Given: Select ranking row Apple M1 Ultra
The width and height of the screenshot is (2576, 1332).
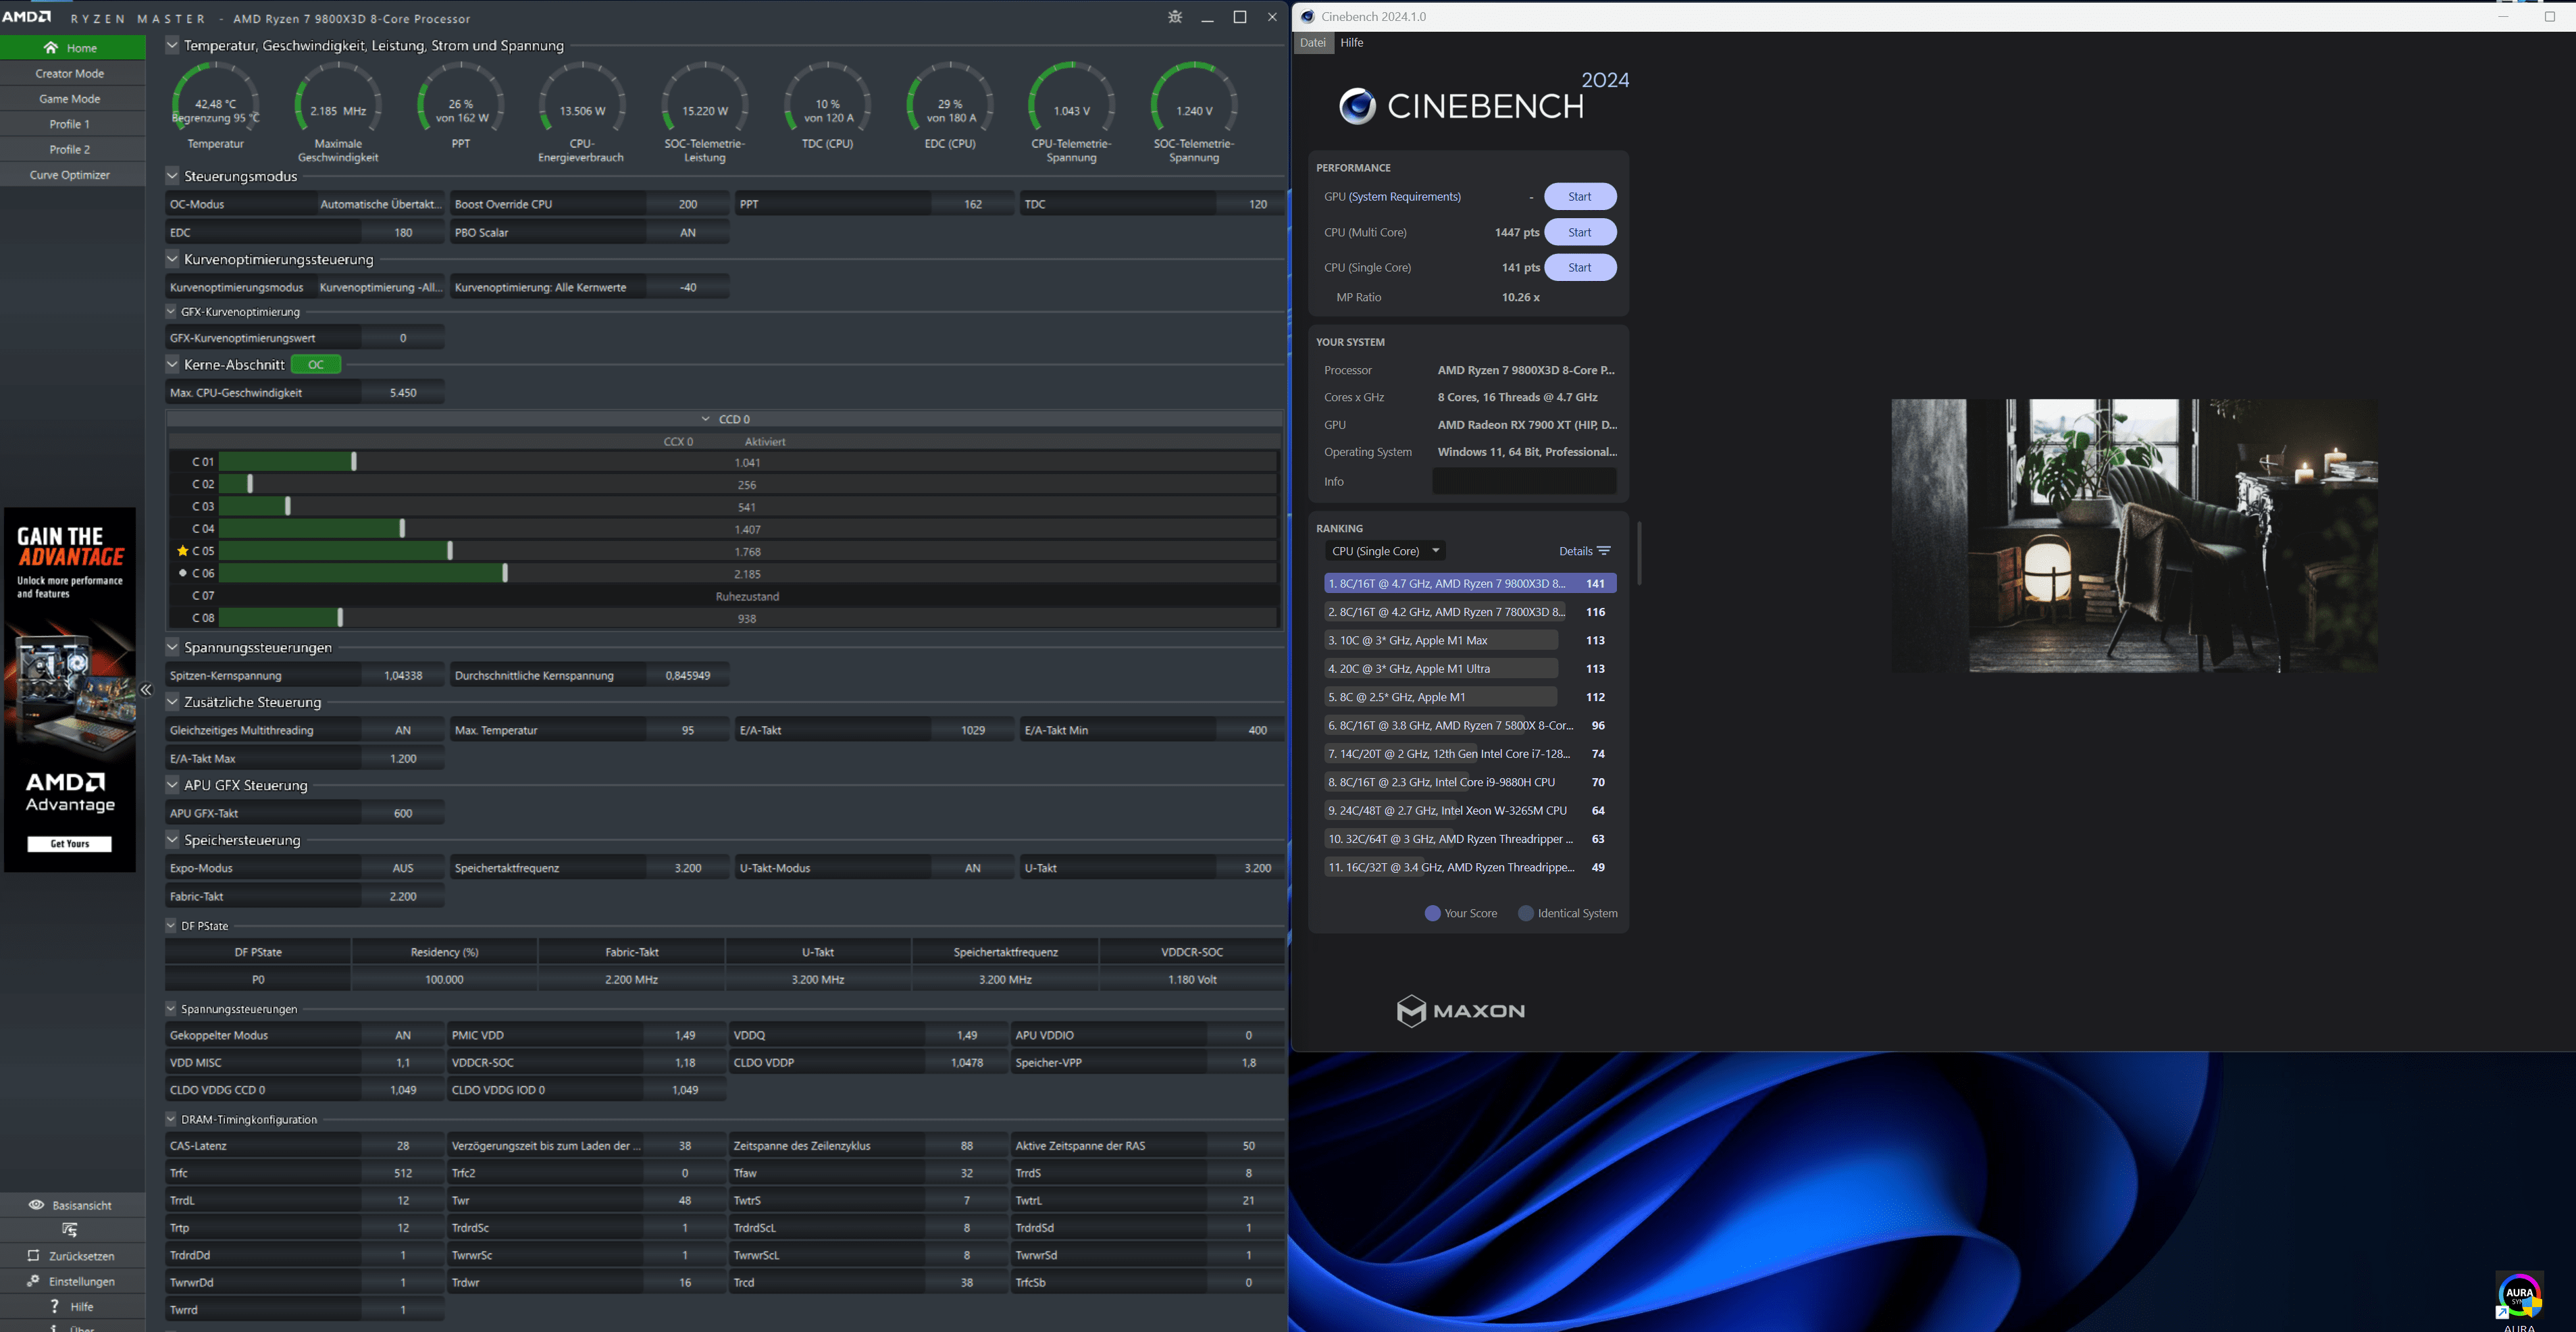Looking at the screenshot, I should point(1469,669).
